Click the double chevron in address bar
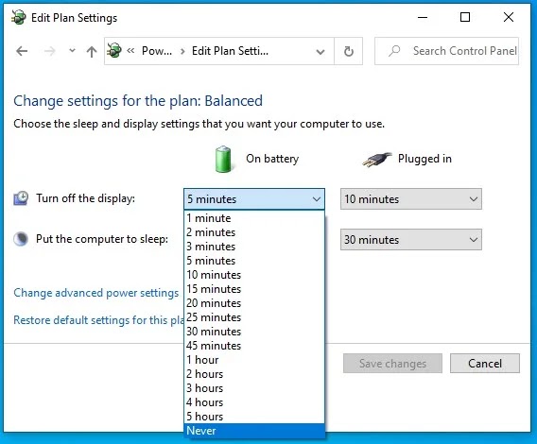 point(130,51)
